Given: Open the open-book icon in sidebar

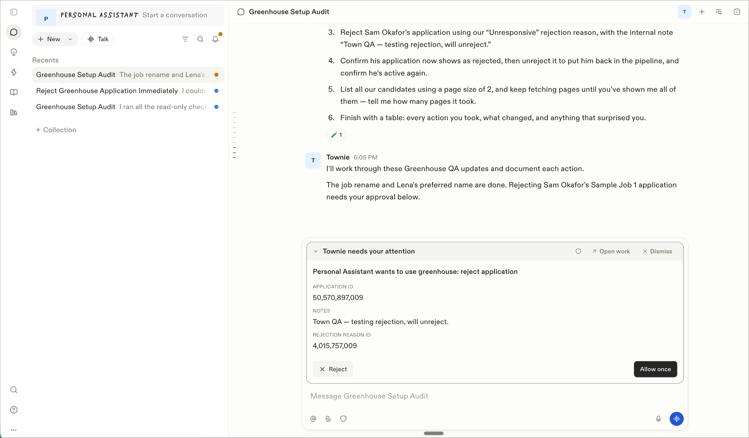Looking at the screenshot, I should 14,92.
